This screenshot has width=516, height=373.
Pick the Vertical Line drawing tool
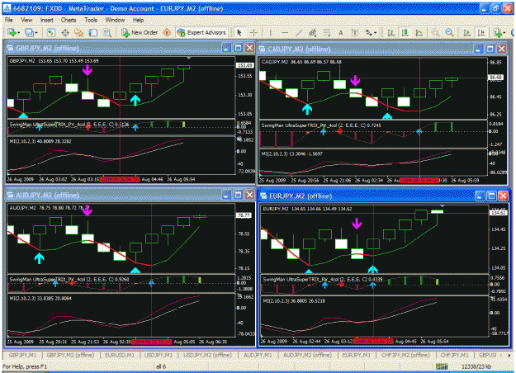[x=271, y=32]
